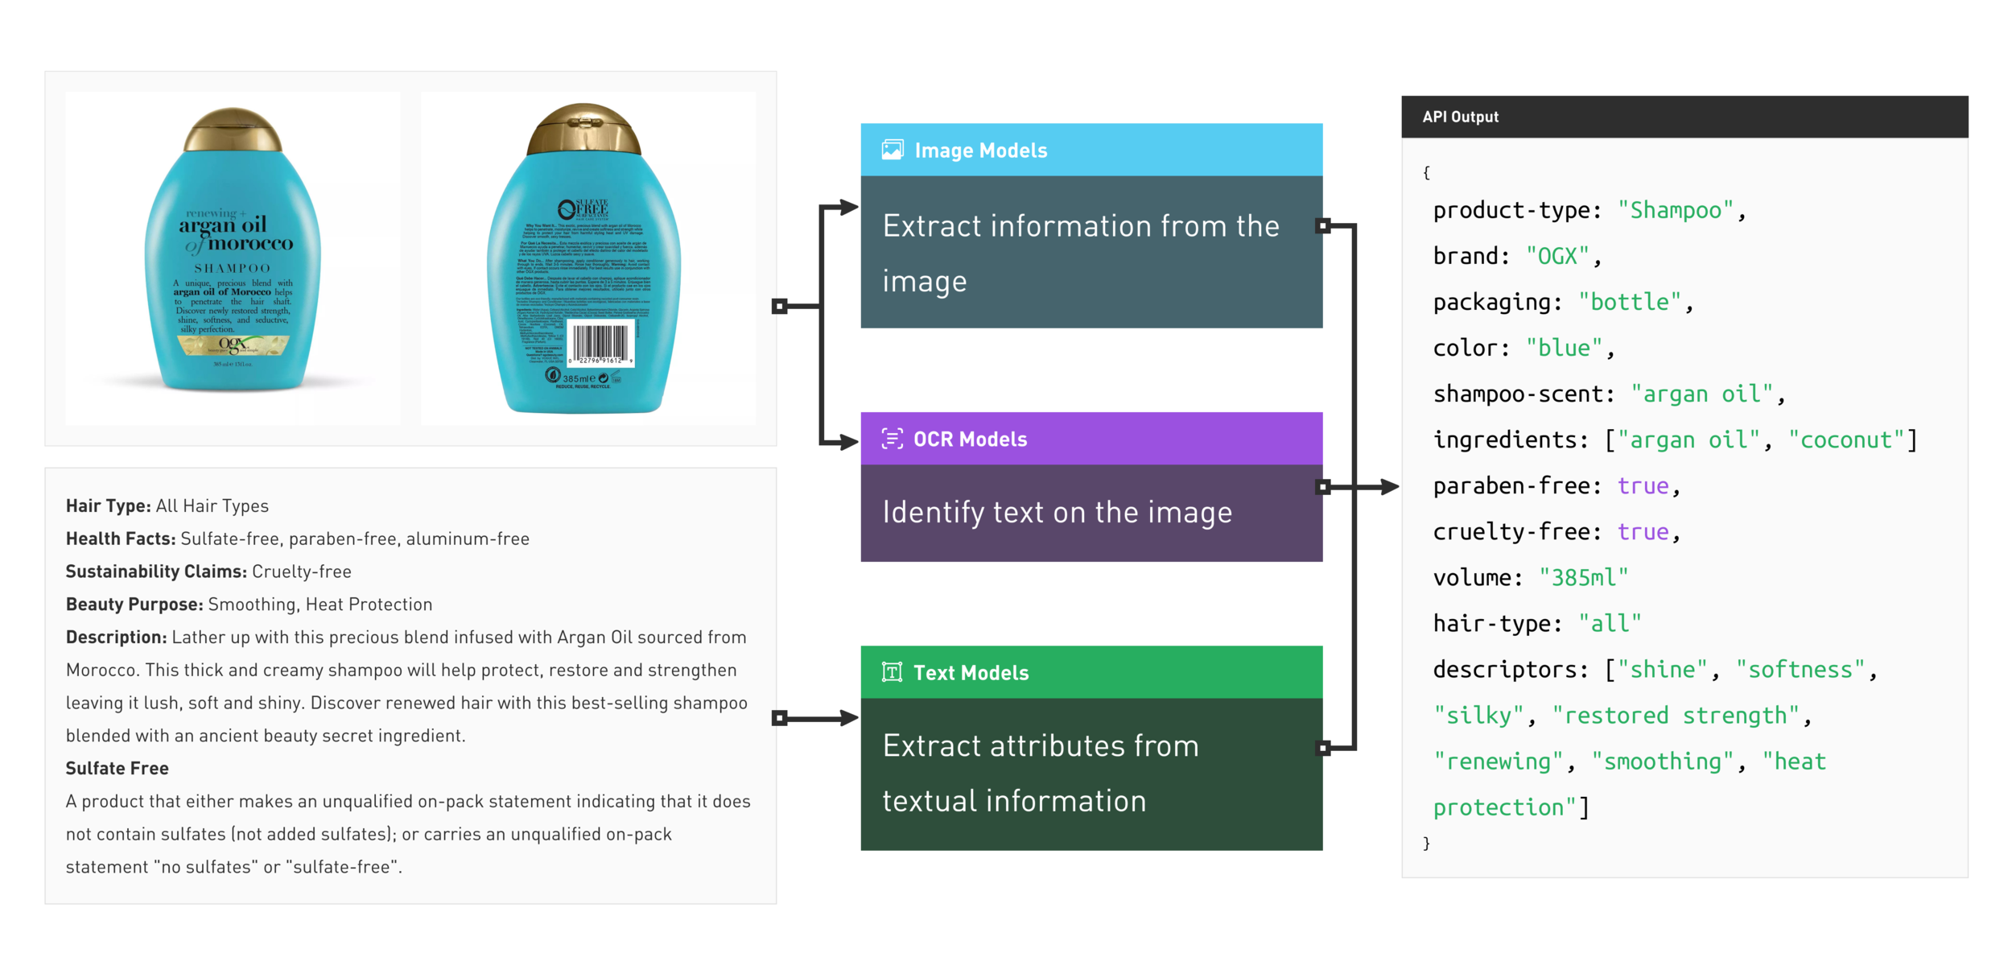Click the Image Models picture icon
Viewport: 2012px width, 974px height.
892,150
